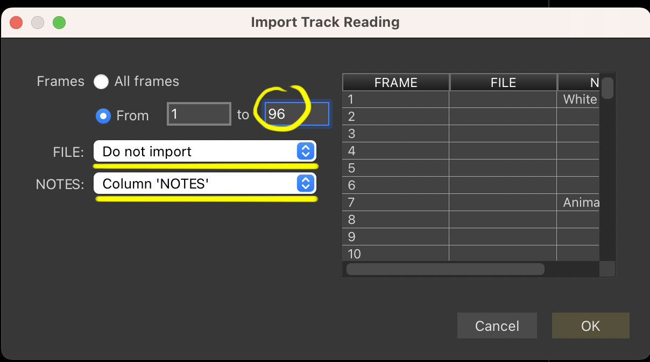Viewport: 650px width, 362px height.
Task: Click the Cancel button
Action: [497, 325]
